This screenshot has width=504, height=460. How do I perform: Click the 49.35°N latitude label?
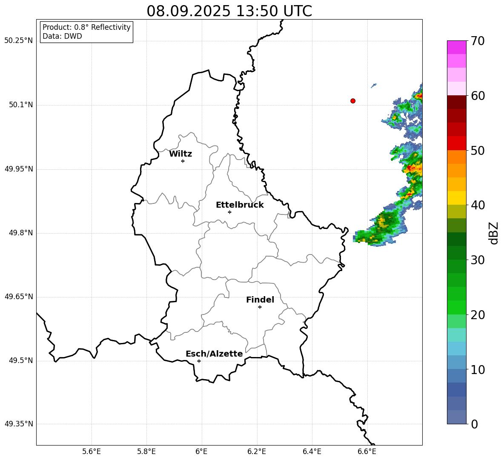[x=19, y=424]
